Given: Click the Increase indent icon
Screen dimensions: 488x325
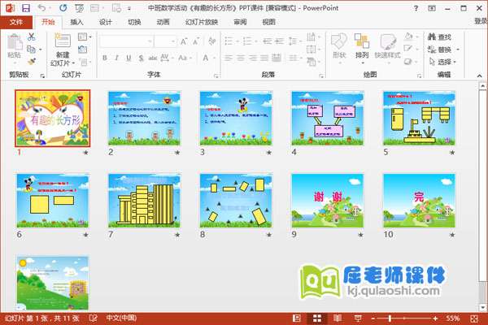Looking at the screenshot, I should point(279,41).
